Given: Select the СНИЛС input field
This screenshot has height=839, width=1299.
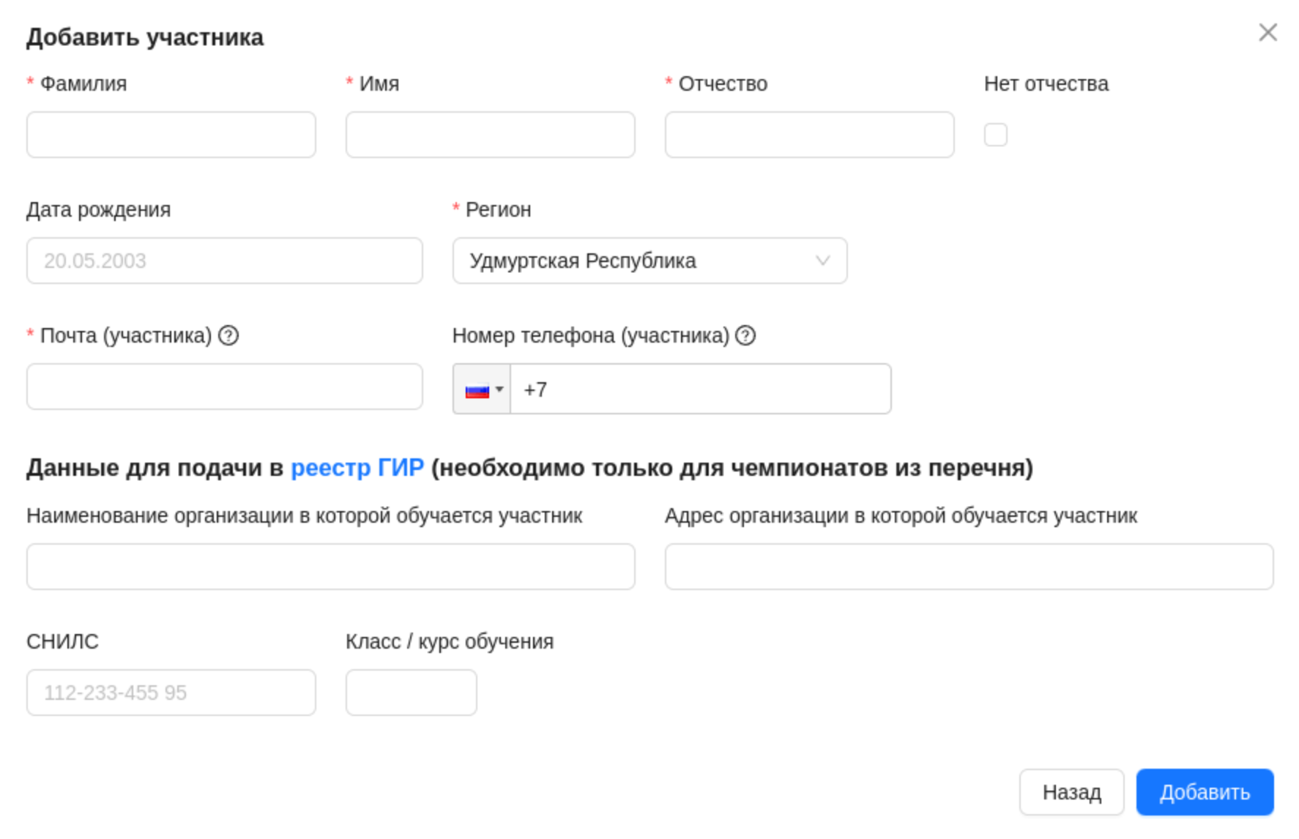Looking at the screenshot, I should [x=171, y=691].
